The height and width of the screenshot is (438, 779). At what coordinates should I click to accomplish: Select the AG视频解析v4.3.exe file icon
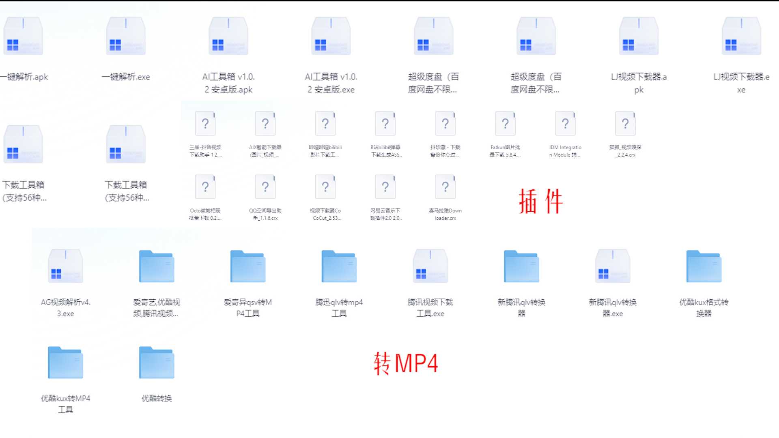[65, 266]
